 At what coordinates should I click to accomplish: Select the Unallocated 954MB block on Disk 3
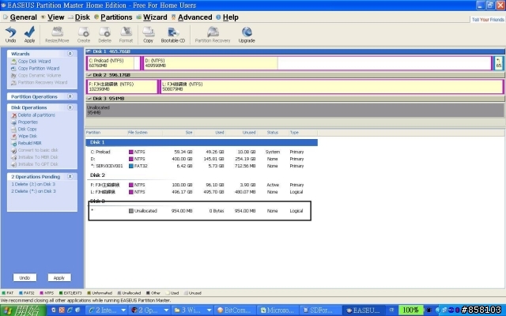tap(295, 110)
